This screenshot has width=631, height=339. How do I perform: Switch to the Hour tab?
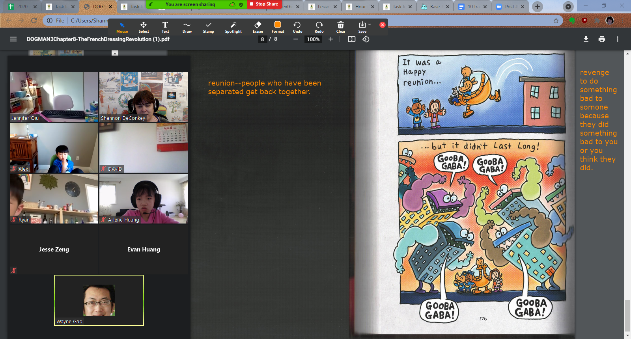coord(360,7)
